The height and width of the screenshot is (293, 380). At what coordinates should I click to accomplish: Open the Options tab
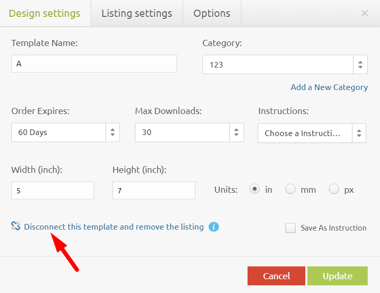[x=212, y=13]
